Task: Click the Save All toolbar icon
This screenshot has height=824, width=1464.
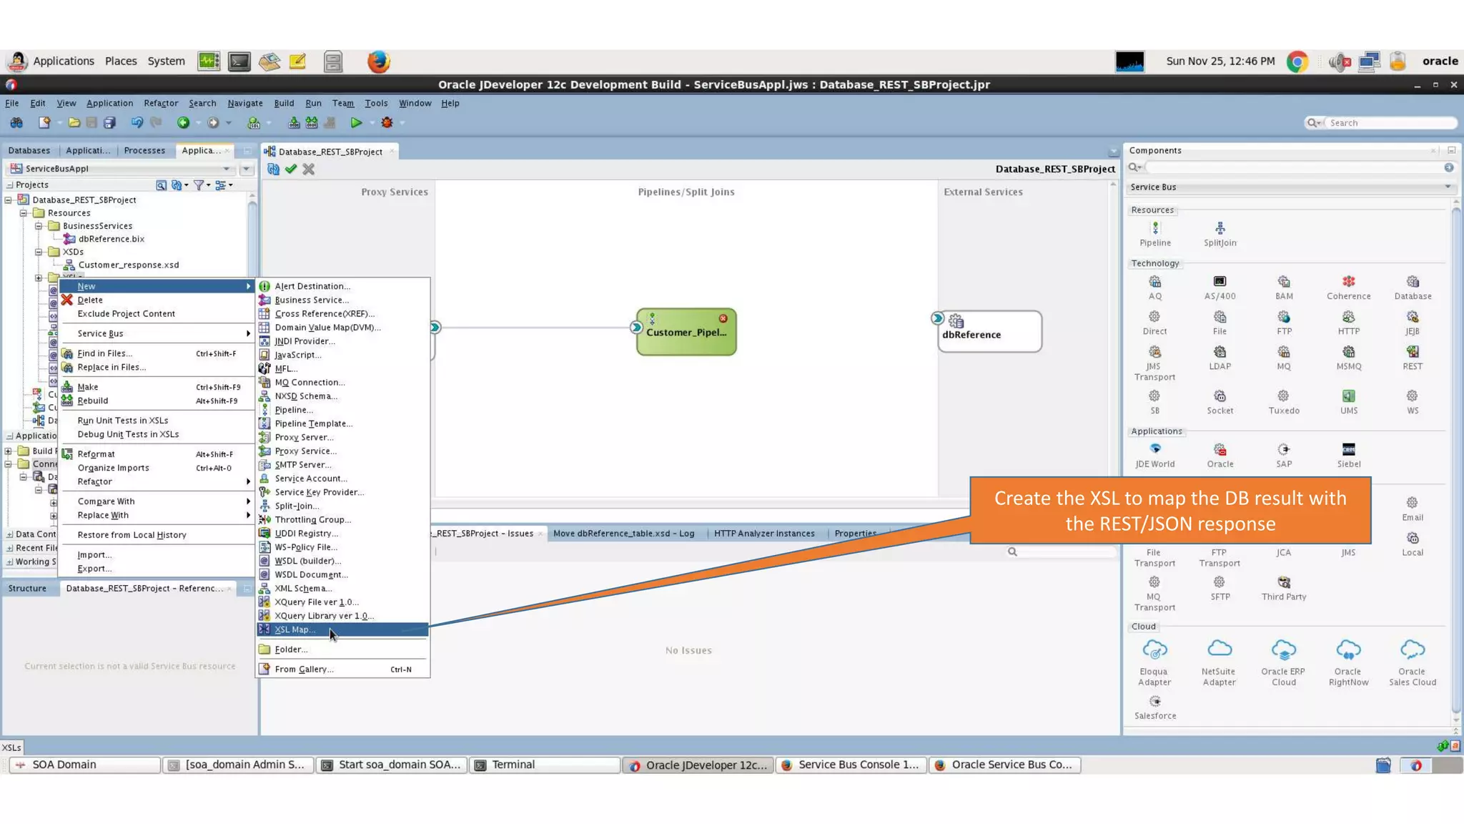Action: 109,123
